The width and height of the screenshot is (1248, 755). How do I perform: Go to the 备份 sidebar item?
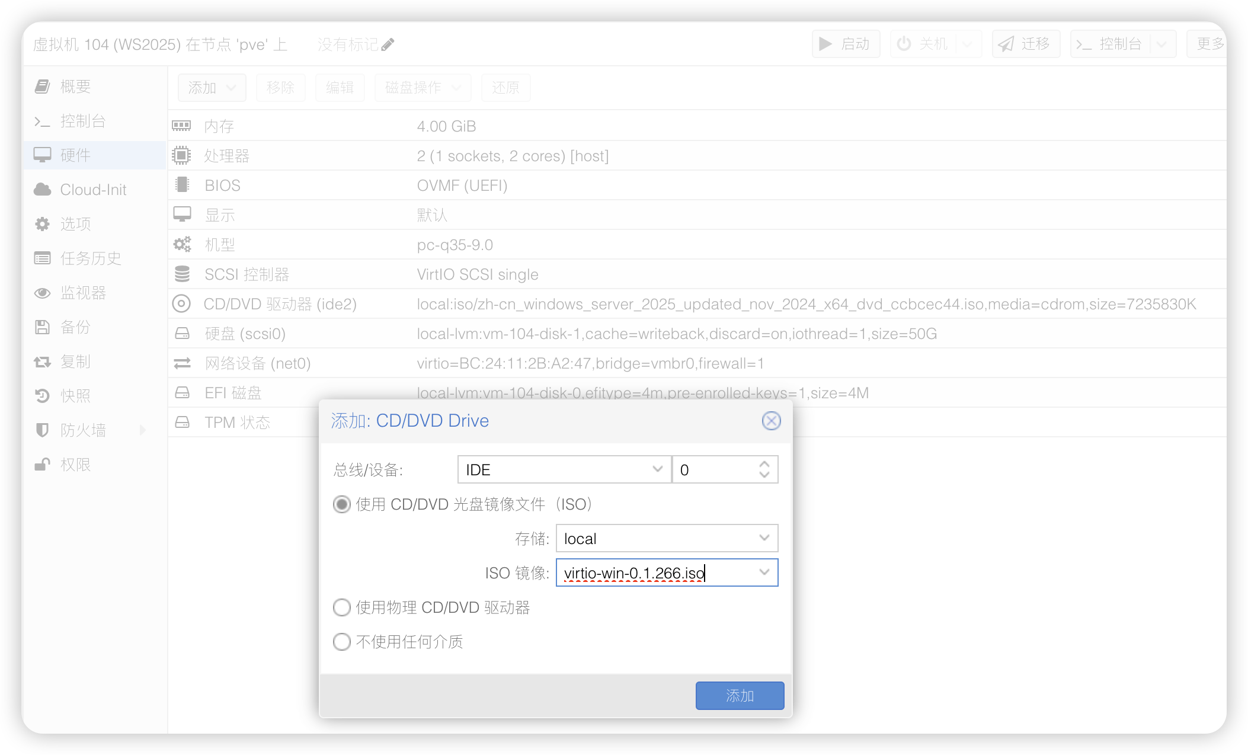94,327
